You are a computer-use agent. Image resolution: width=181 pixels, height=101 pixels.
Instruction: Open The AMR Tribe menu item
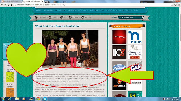tap(60, 10)
